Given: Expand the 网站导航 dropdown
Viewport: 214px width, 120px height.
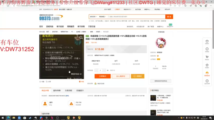Looking at the screenshot, I should tap(158, 9).
